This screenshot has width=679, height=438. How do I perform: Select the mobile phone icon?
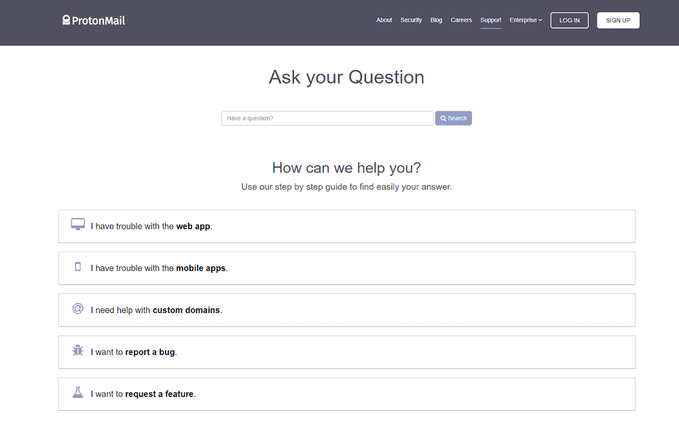77,268
